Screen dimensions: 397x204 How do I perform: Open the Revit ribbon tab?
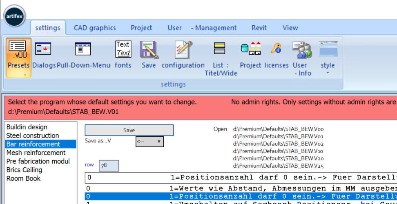coord(259,28)
